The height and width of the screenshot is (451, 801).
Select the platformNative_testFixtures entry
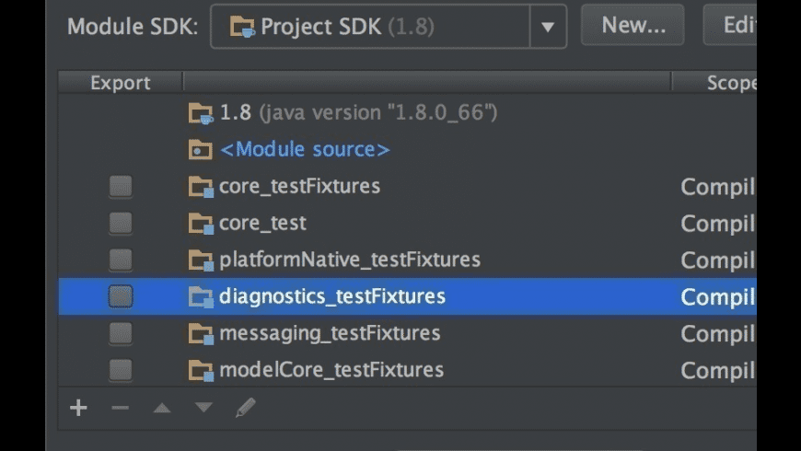(349, 260)
